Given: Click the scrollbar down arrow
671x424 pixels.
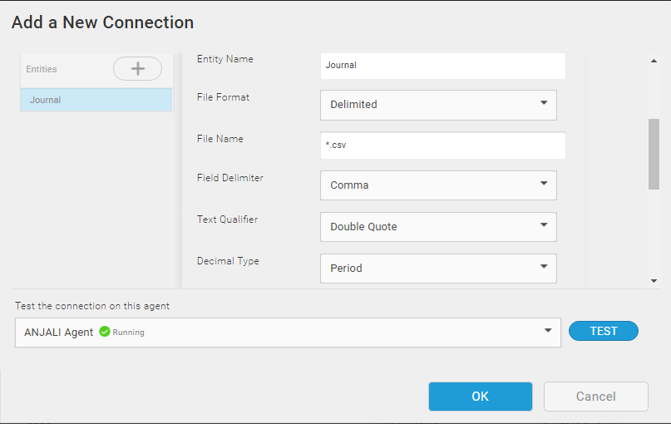Looking at the screenshot, I should click(654, 281).
